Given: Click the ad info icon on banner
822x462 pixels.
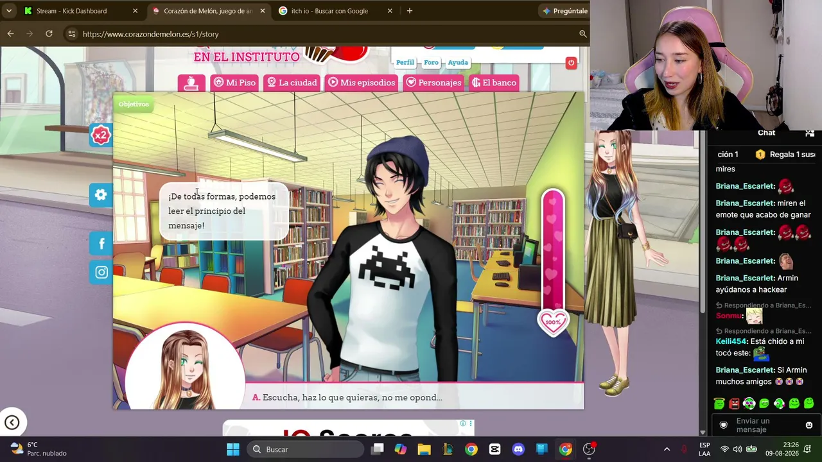Looking at the screenshot, I should click(462, 424).
